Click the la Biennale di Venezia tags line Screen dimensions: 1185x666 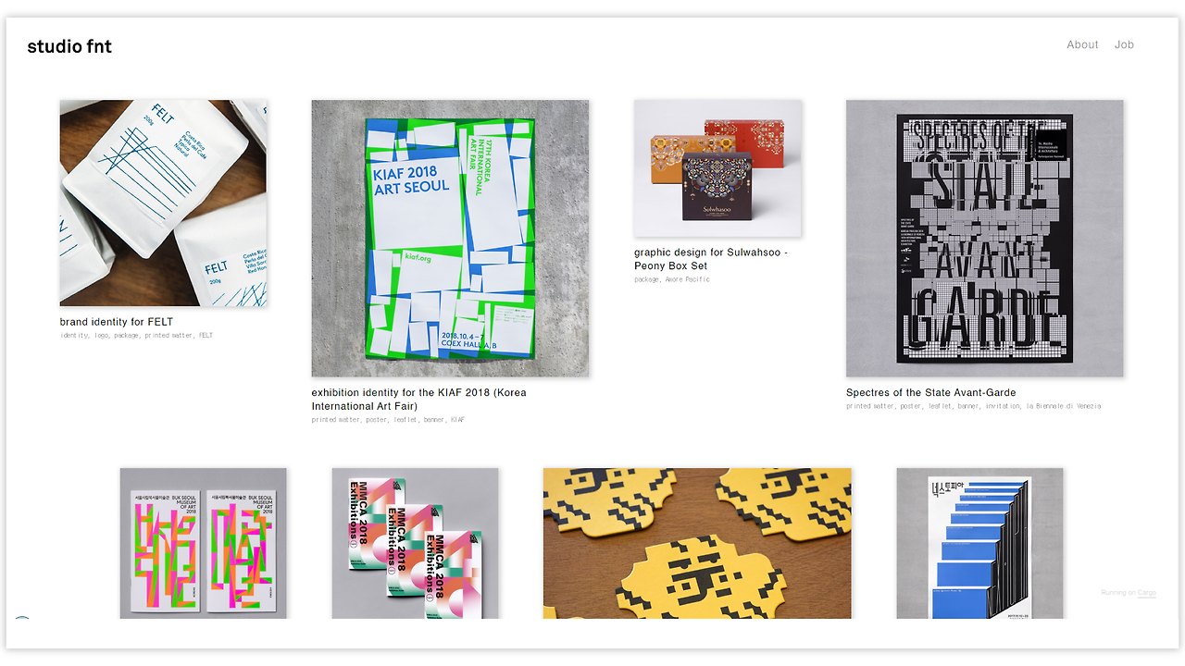(x=974, y=406)
